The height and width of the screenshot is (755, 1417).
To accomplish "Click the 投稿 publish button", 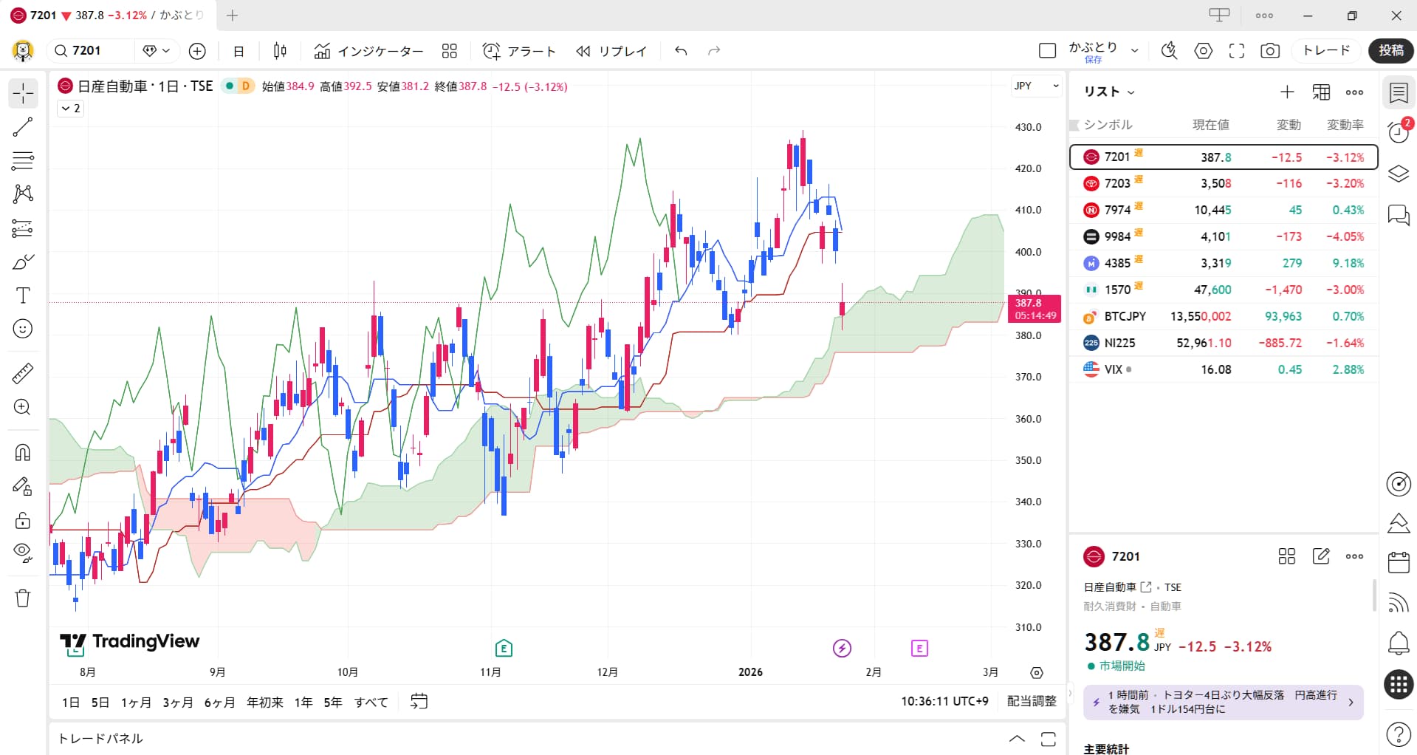I will click(1390, 50).
